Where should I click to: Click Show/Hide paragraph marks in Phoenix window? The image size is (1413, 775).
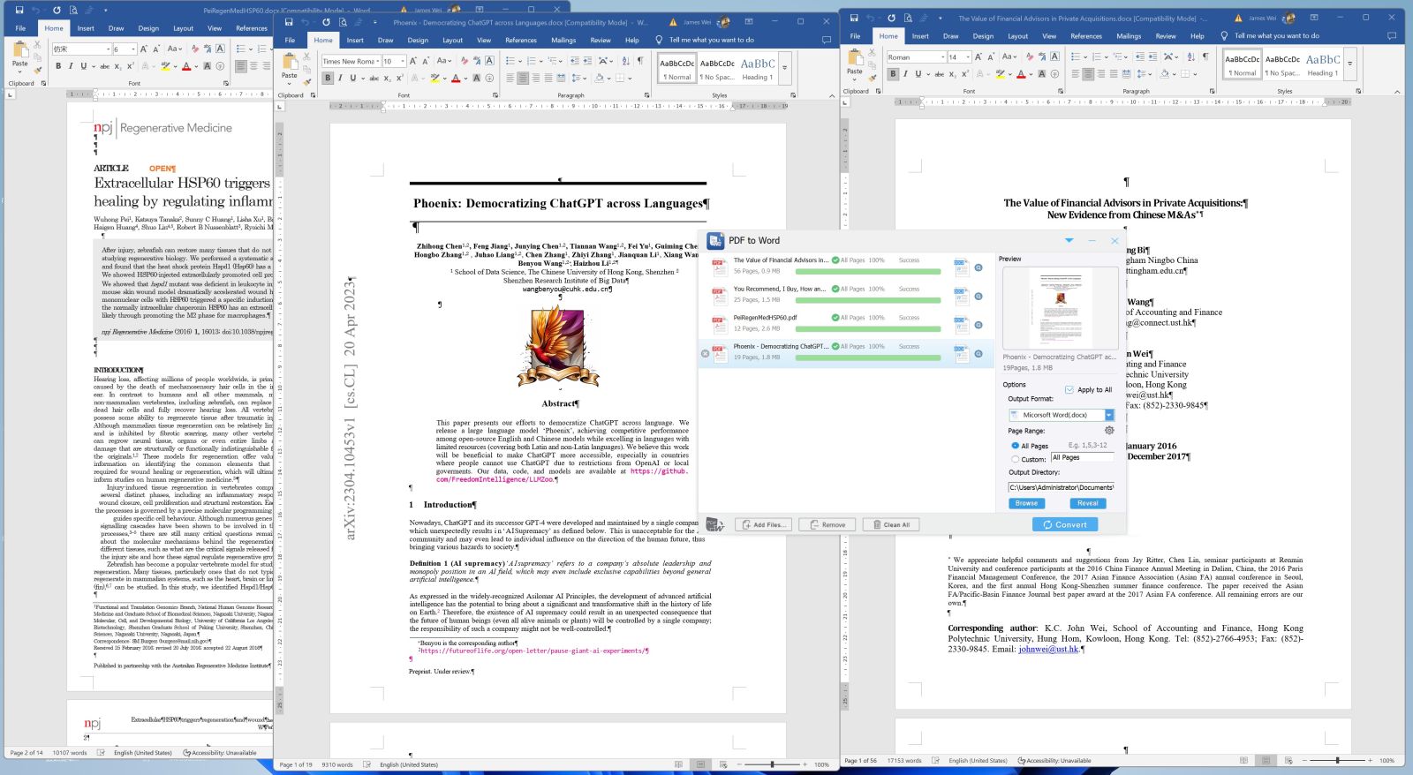[639, 61]
